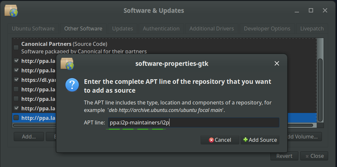Screen dimensions: 337x167
Task: Click the blue question mark icon
Action: pyautogui.click(x=72, y=85)
